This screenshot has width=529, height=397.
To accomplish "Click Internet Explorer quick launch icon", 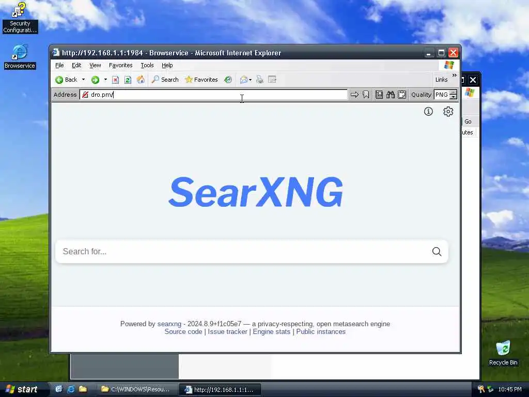I will [x=71, y=389].
